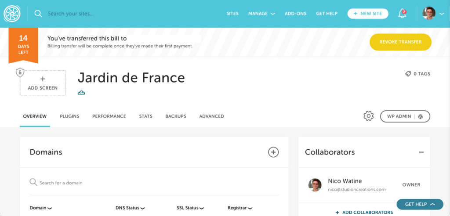The width and height of the screenshot is (450, 216).
Task: Open the MANAGE dropdown menu
Action: (261, 14)
